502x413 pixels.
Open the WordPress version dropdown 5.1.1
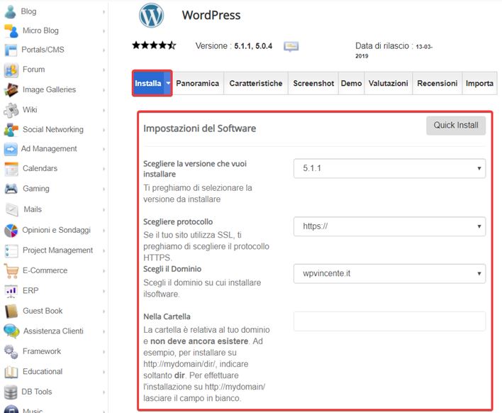pos(389,168)
